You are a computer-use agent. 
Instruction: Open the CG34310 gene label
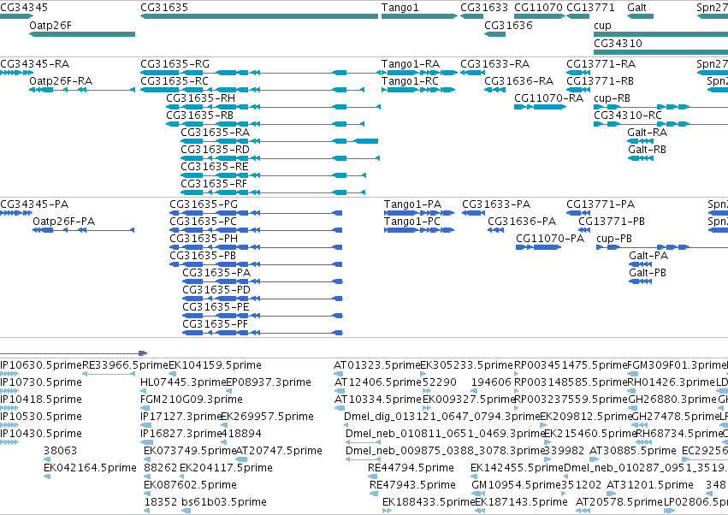pos(618,43)
